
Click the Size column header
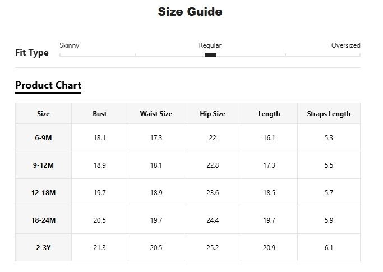click(43, 114)
